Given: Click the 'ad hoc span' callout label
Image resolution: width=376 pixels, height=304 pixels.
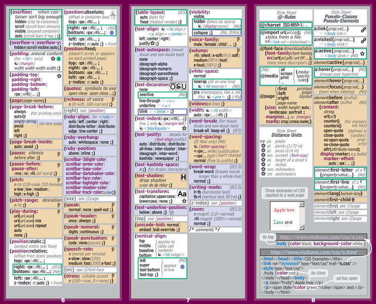Looking at the screenshot, I should pyautogui.click(x=347, y=278).
